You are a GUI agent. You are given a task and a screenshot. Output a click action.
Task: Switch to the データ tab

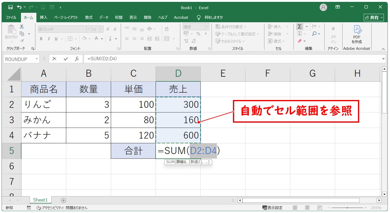pyautogui.click(x=104, y=17)
